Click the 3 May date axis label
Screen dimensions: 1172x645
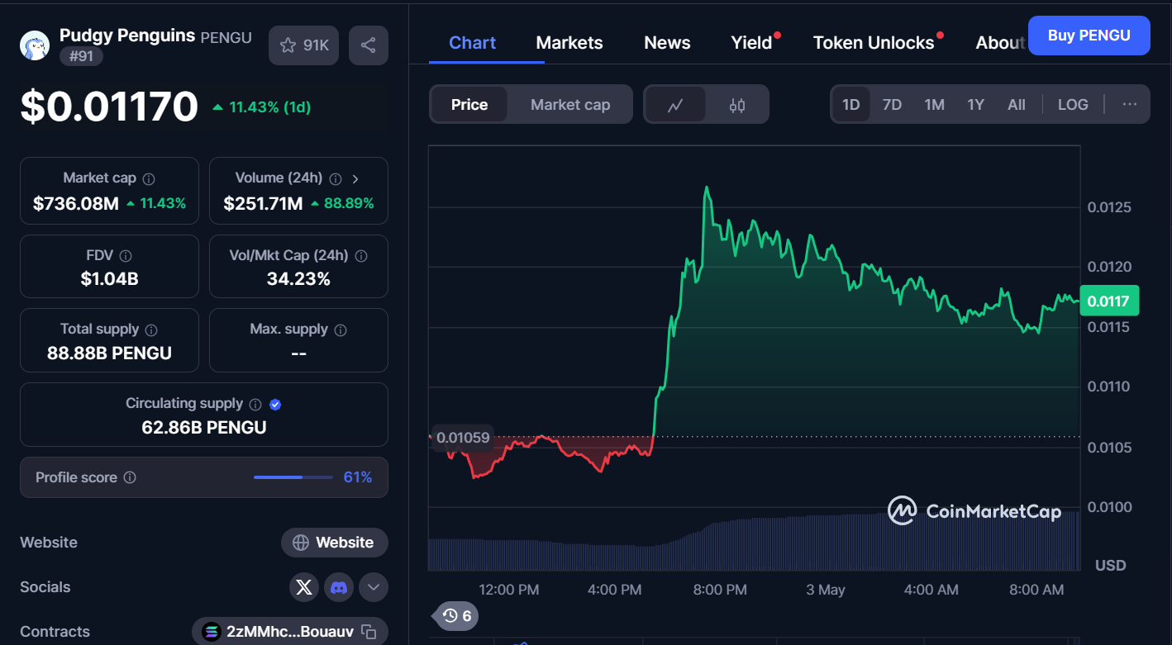[x=826, y=590]
